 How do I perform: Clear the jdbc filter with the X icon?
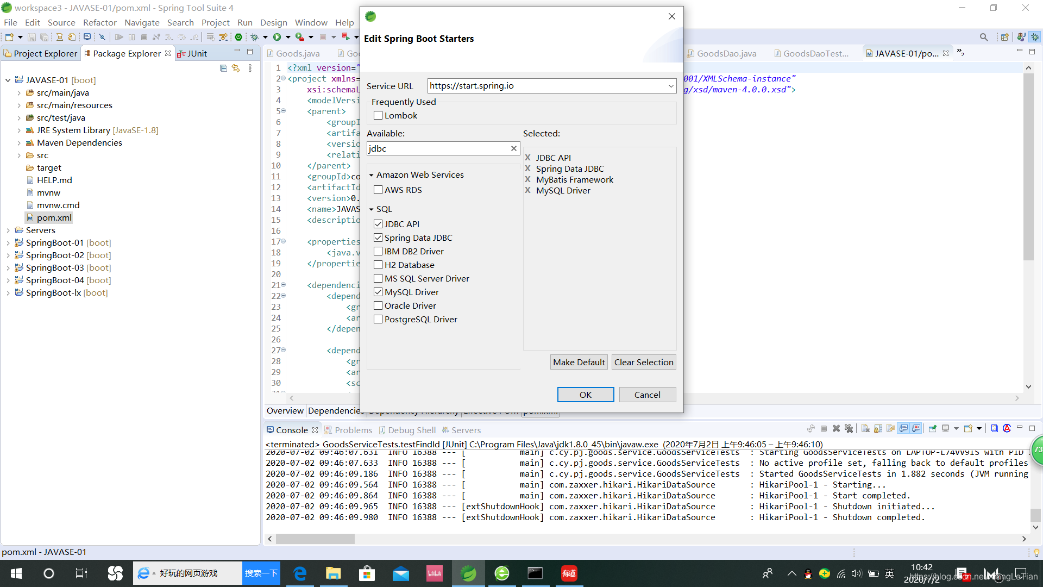click(513, 148)
